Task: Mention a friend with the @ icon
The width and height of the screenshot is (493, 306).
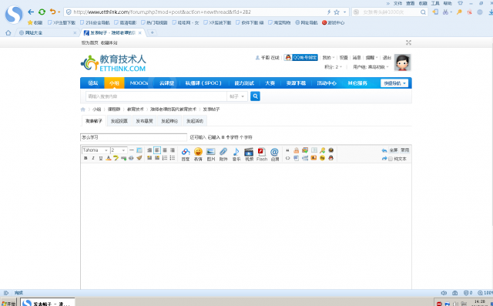Action: click(275, 154)
